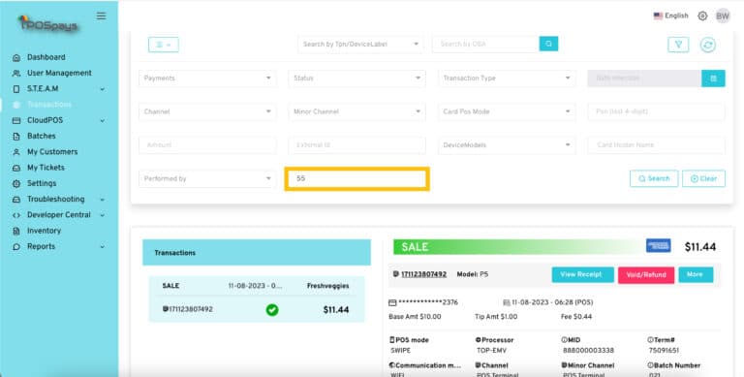
Task: Open the Transactions menu item
Action: [48, 105]
